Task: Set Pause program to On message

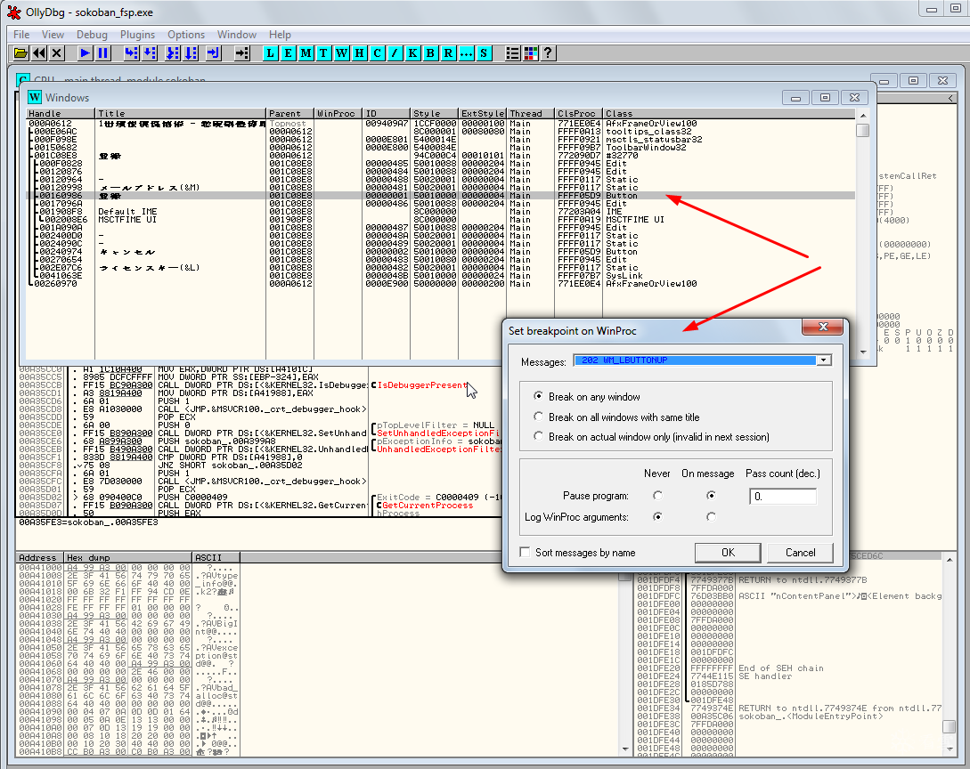Action: click(711, 495)
